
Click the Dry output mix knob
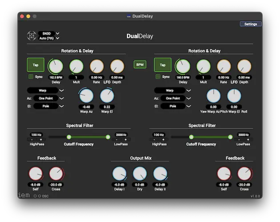click(140, 174)
